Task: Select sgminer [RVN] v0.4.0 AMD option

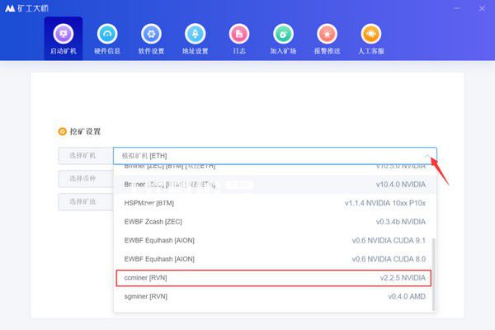Action: [275, 296]
